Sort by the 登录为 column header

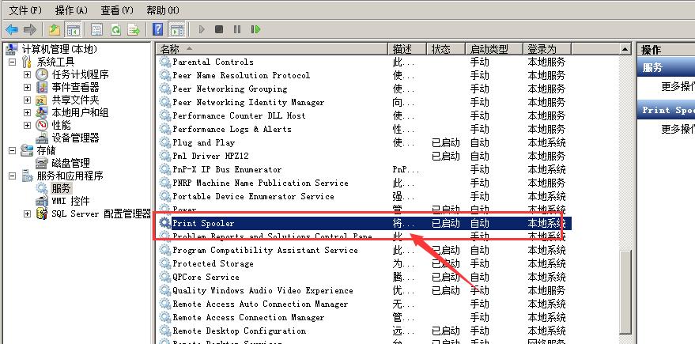click(x=547, y=49)
